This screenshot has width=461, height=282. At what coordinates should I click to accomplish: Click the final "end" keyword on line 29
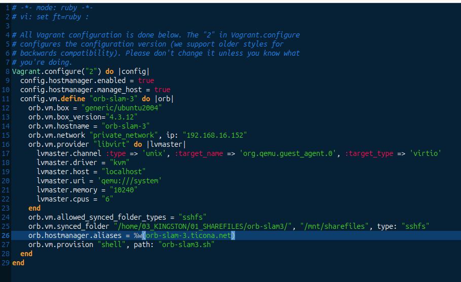point(18,263)
